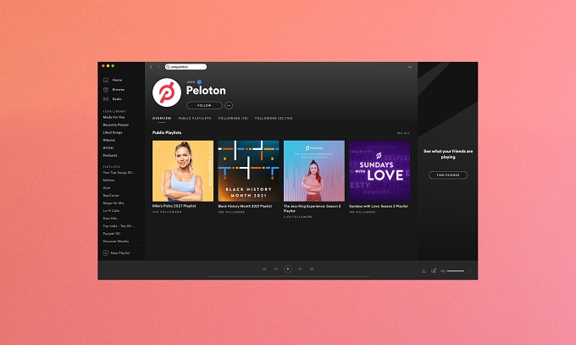Open Mila's Picks 2021 Playlist cover
Viewport: 576px width, 345px height.
coord(183,171)
